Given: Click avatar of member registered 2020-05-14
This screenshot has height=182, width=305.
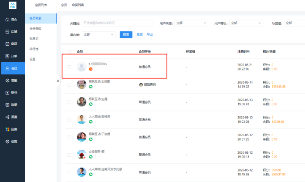Looking at the screenshot, I should [x=82, y=84].
